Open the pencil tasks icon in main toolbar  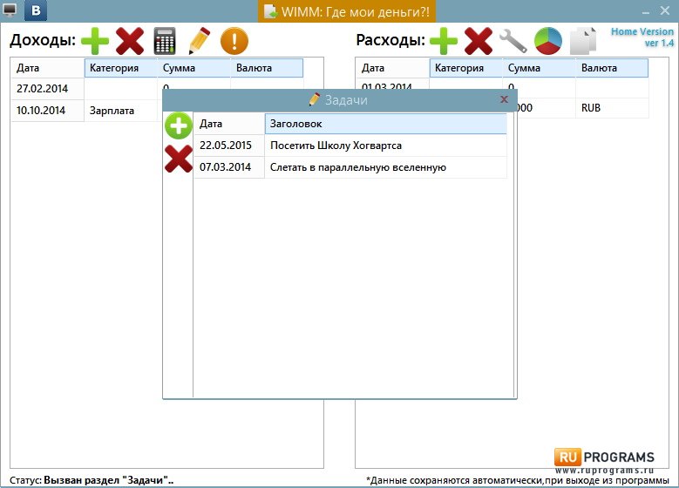coord(200,41)
